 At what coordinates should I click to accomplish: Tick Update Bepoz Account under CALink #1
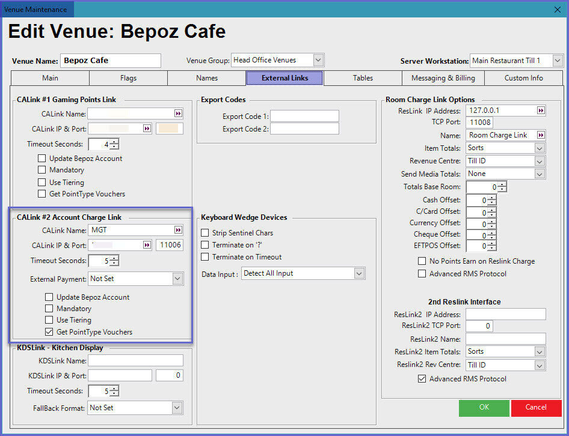click(x=42, y=159)
